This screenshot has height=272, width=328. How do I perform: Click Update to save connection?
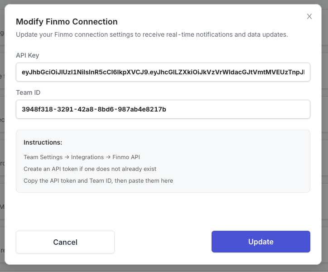click(x=260, y=242)
